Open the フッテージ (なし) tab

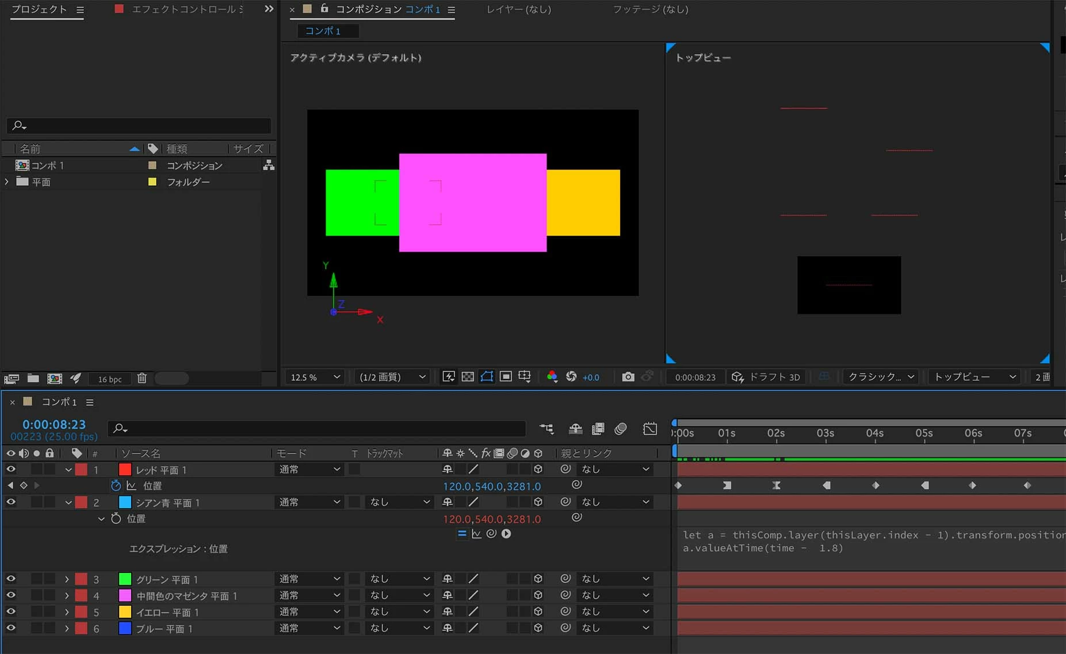(650, 9)
